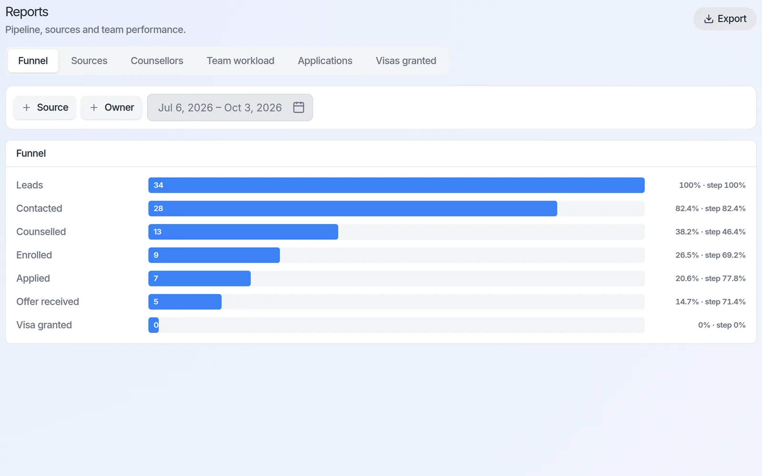
Task: Open the Counsellors tab
Action: [x=157, y=61]
